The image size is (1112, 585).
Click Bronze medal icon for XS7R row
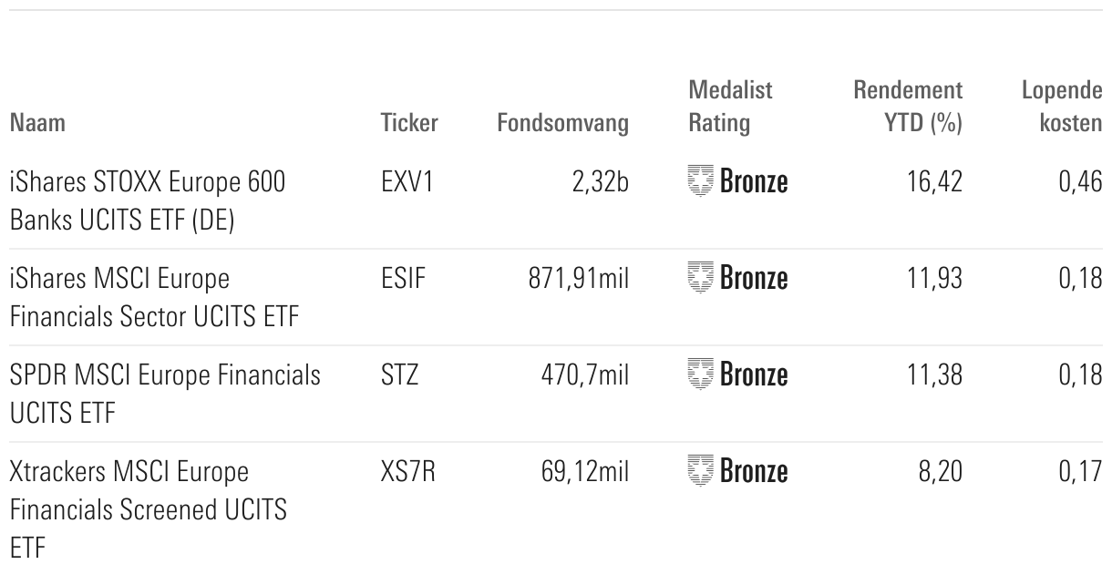[x=701, y=471]
